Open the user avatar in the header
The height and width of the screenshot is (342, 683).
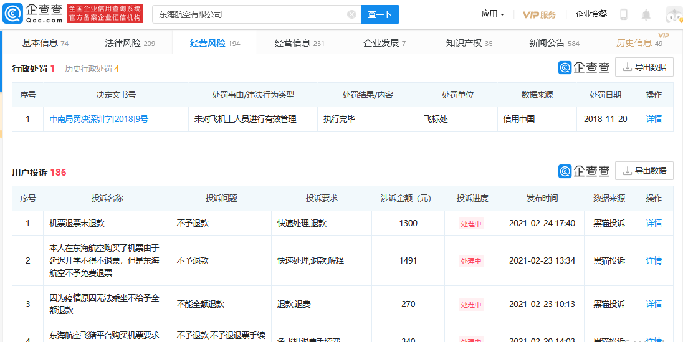point(674,15)
